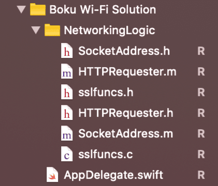
Task: Click the HTTPRequester.m file icon
Action: (x=67, y=71)
